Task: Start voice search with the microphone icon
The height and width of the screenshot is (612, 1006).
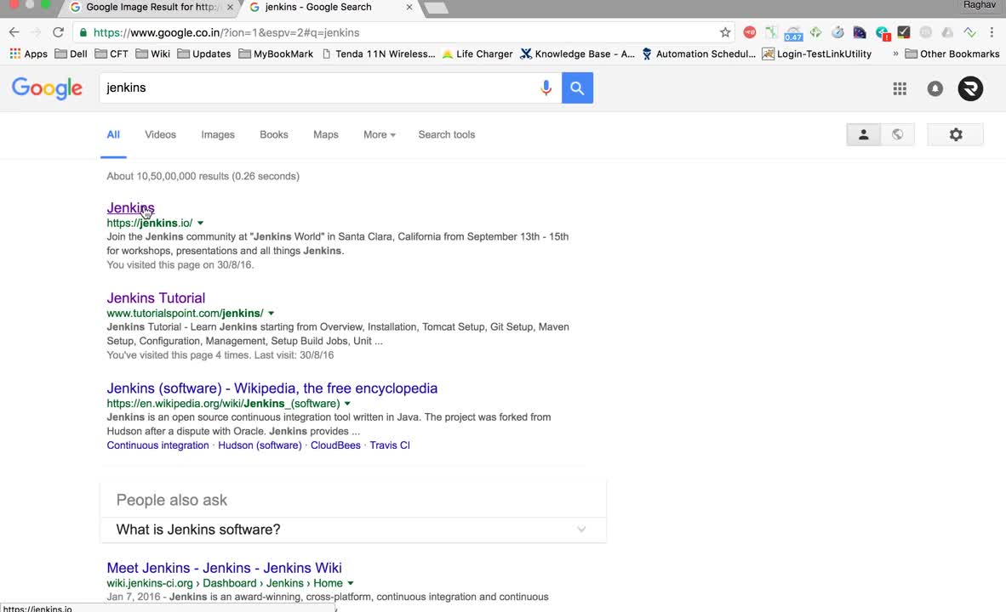Action: coord(546,88)
